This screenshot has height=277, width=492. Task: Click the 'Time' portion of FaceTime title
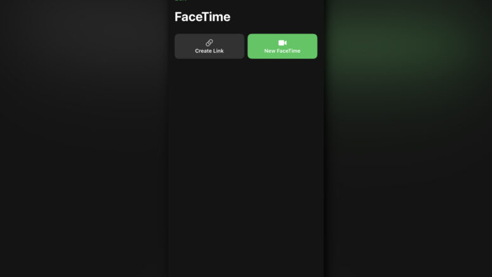pos(218,17)
